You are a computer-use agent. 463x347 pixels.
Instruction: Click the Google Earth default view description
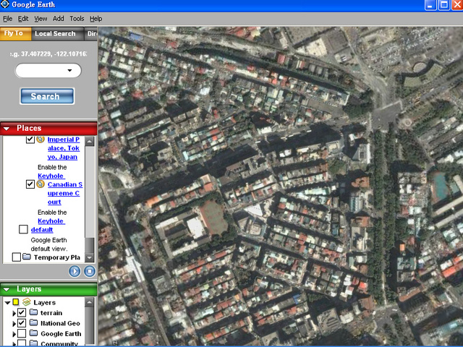click(49, 244)
